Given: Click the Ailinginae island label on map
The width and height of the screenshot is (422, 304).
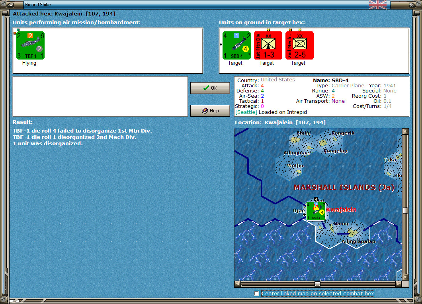Looking at the screenshot, I should click(296, 153).
